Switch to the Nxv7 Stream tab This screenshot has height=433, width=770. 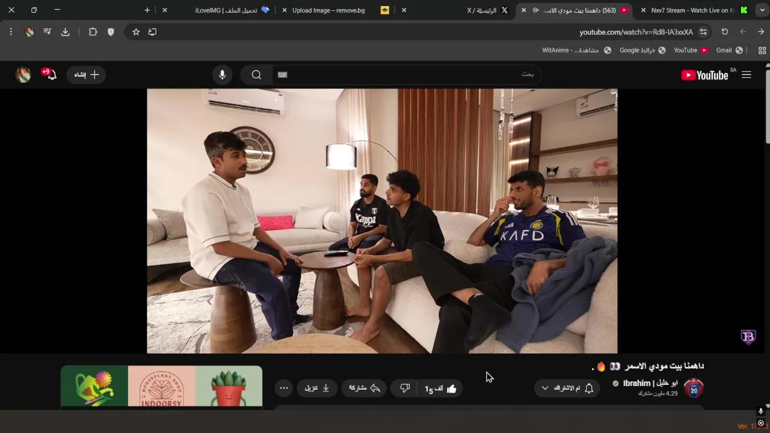tap(693, 10)
